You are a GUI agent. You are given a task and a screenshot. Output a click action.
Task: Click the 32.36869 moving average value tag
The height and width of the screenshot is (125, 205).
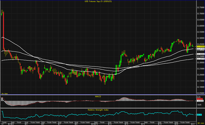coord(200,54)
